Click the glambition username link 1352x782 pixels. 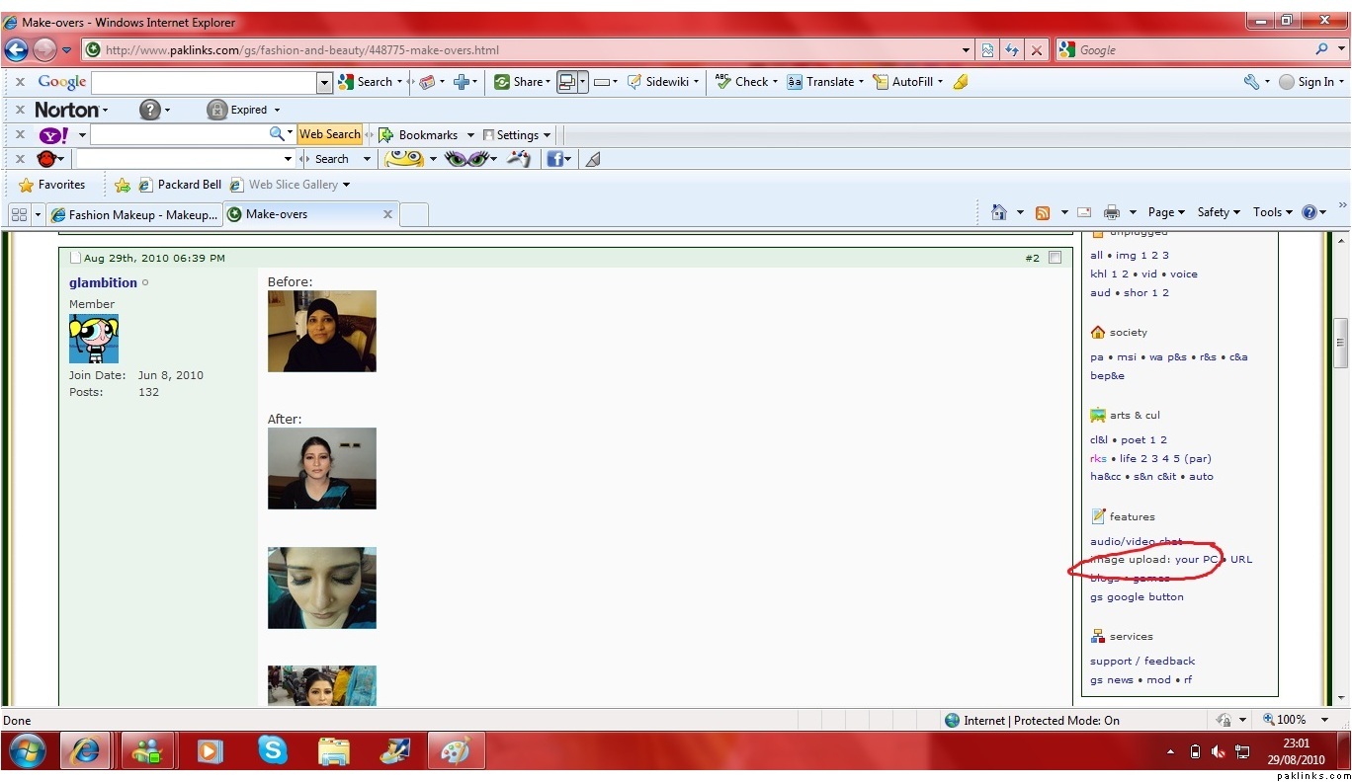click(103, 283)
